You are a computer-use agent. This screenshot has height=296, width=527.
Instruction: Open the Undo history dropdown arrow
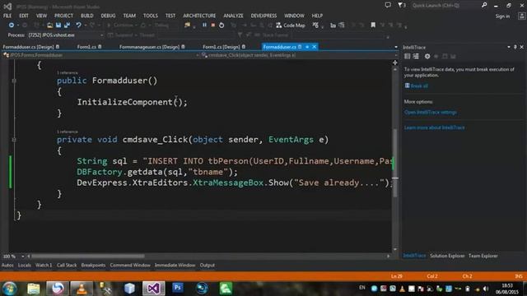pos(86,25)
